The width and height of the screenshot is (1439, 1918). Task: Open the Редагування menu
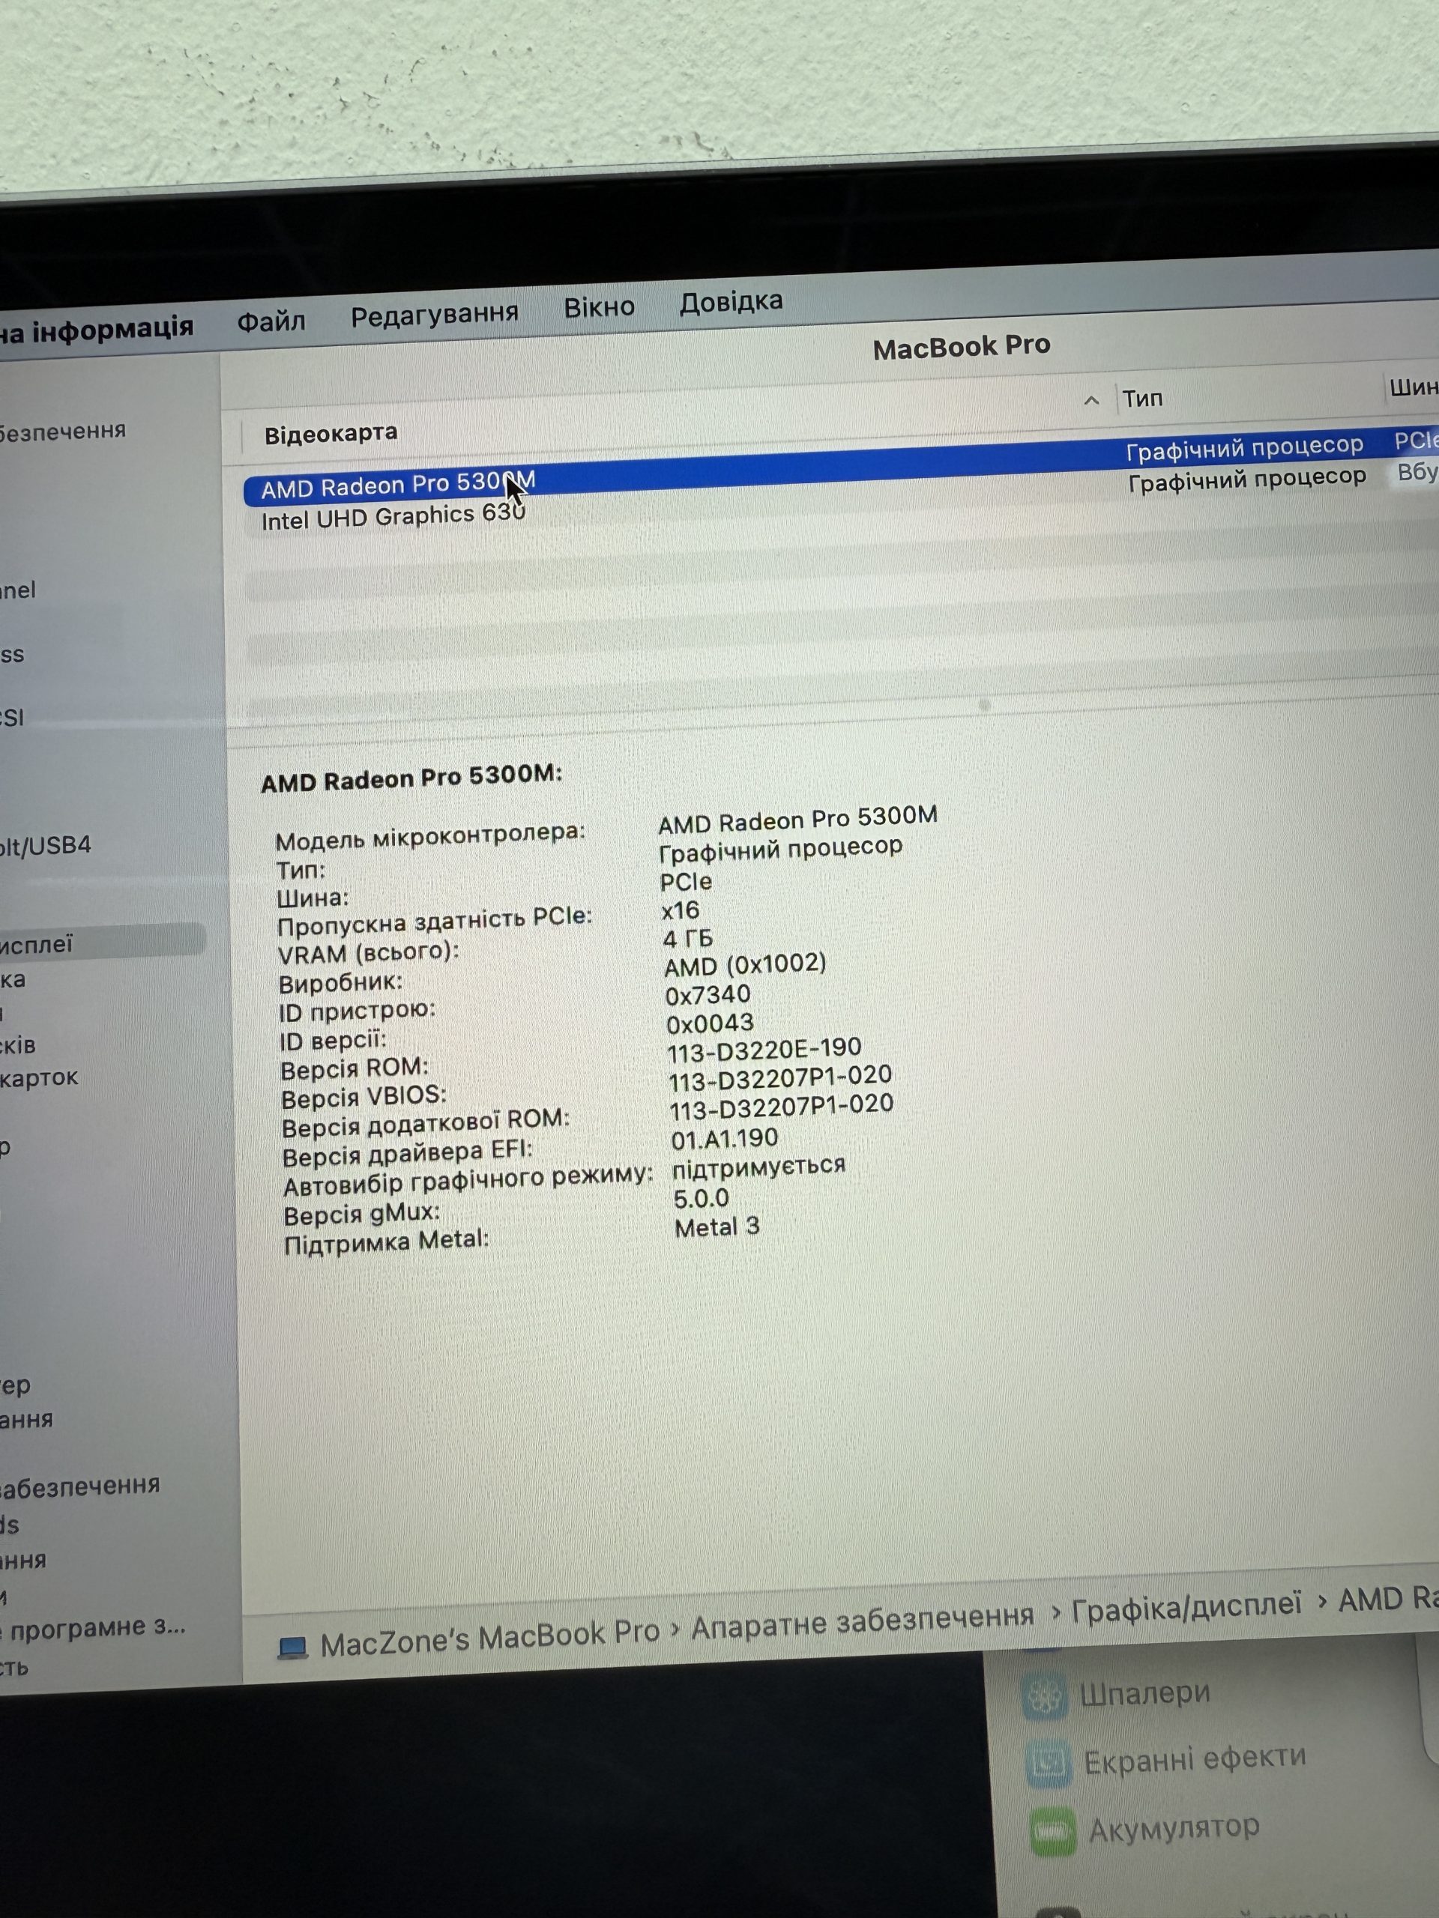tap(435, 314)
